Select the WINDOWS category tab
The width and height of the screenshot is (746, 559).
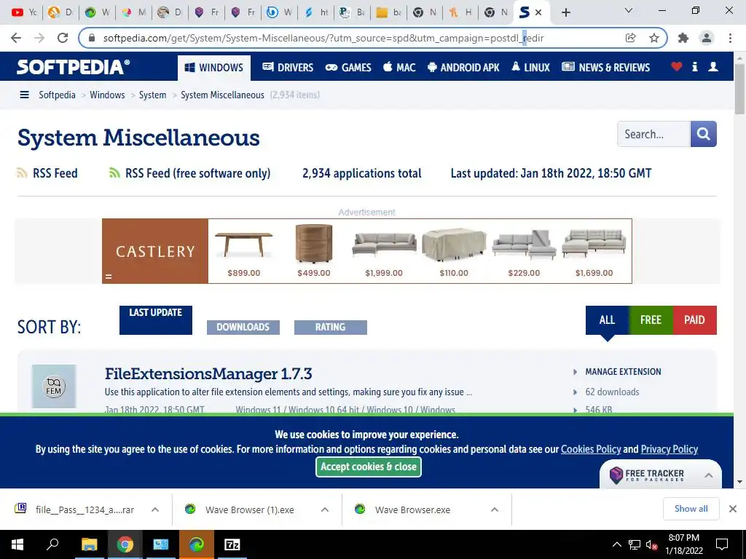pos(214,68)
